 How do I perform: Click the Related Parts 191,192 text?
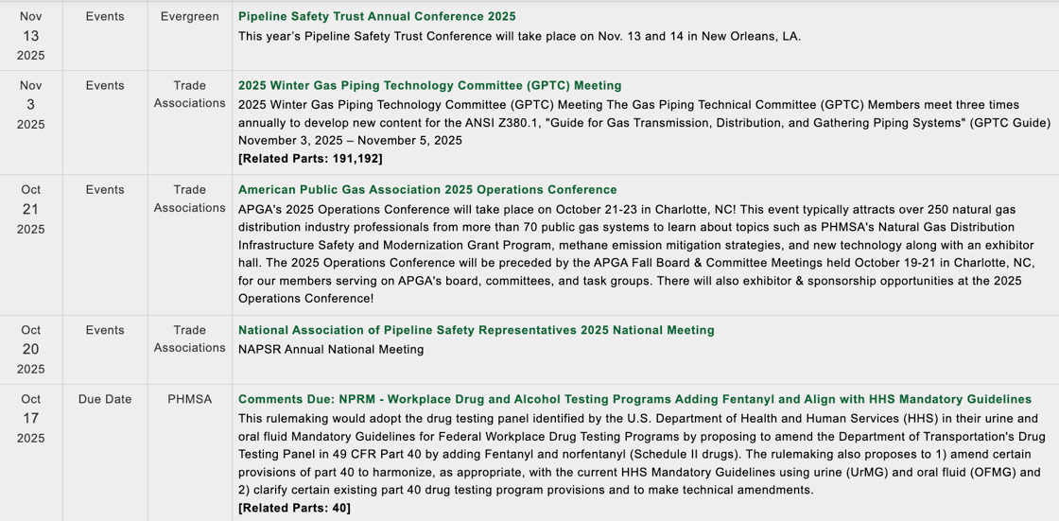coord(310,158)
